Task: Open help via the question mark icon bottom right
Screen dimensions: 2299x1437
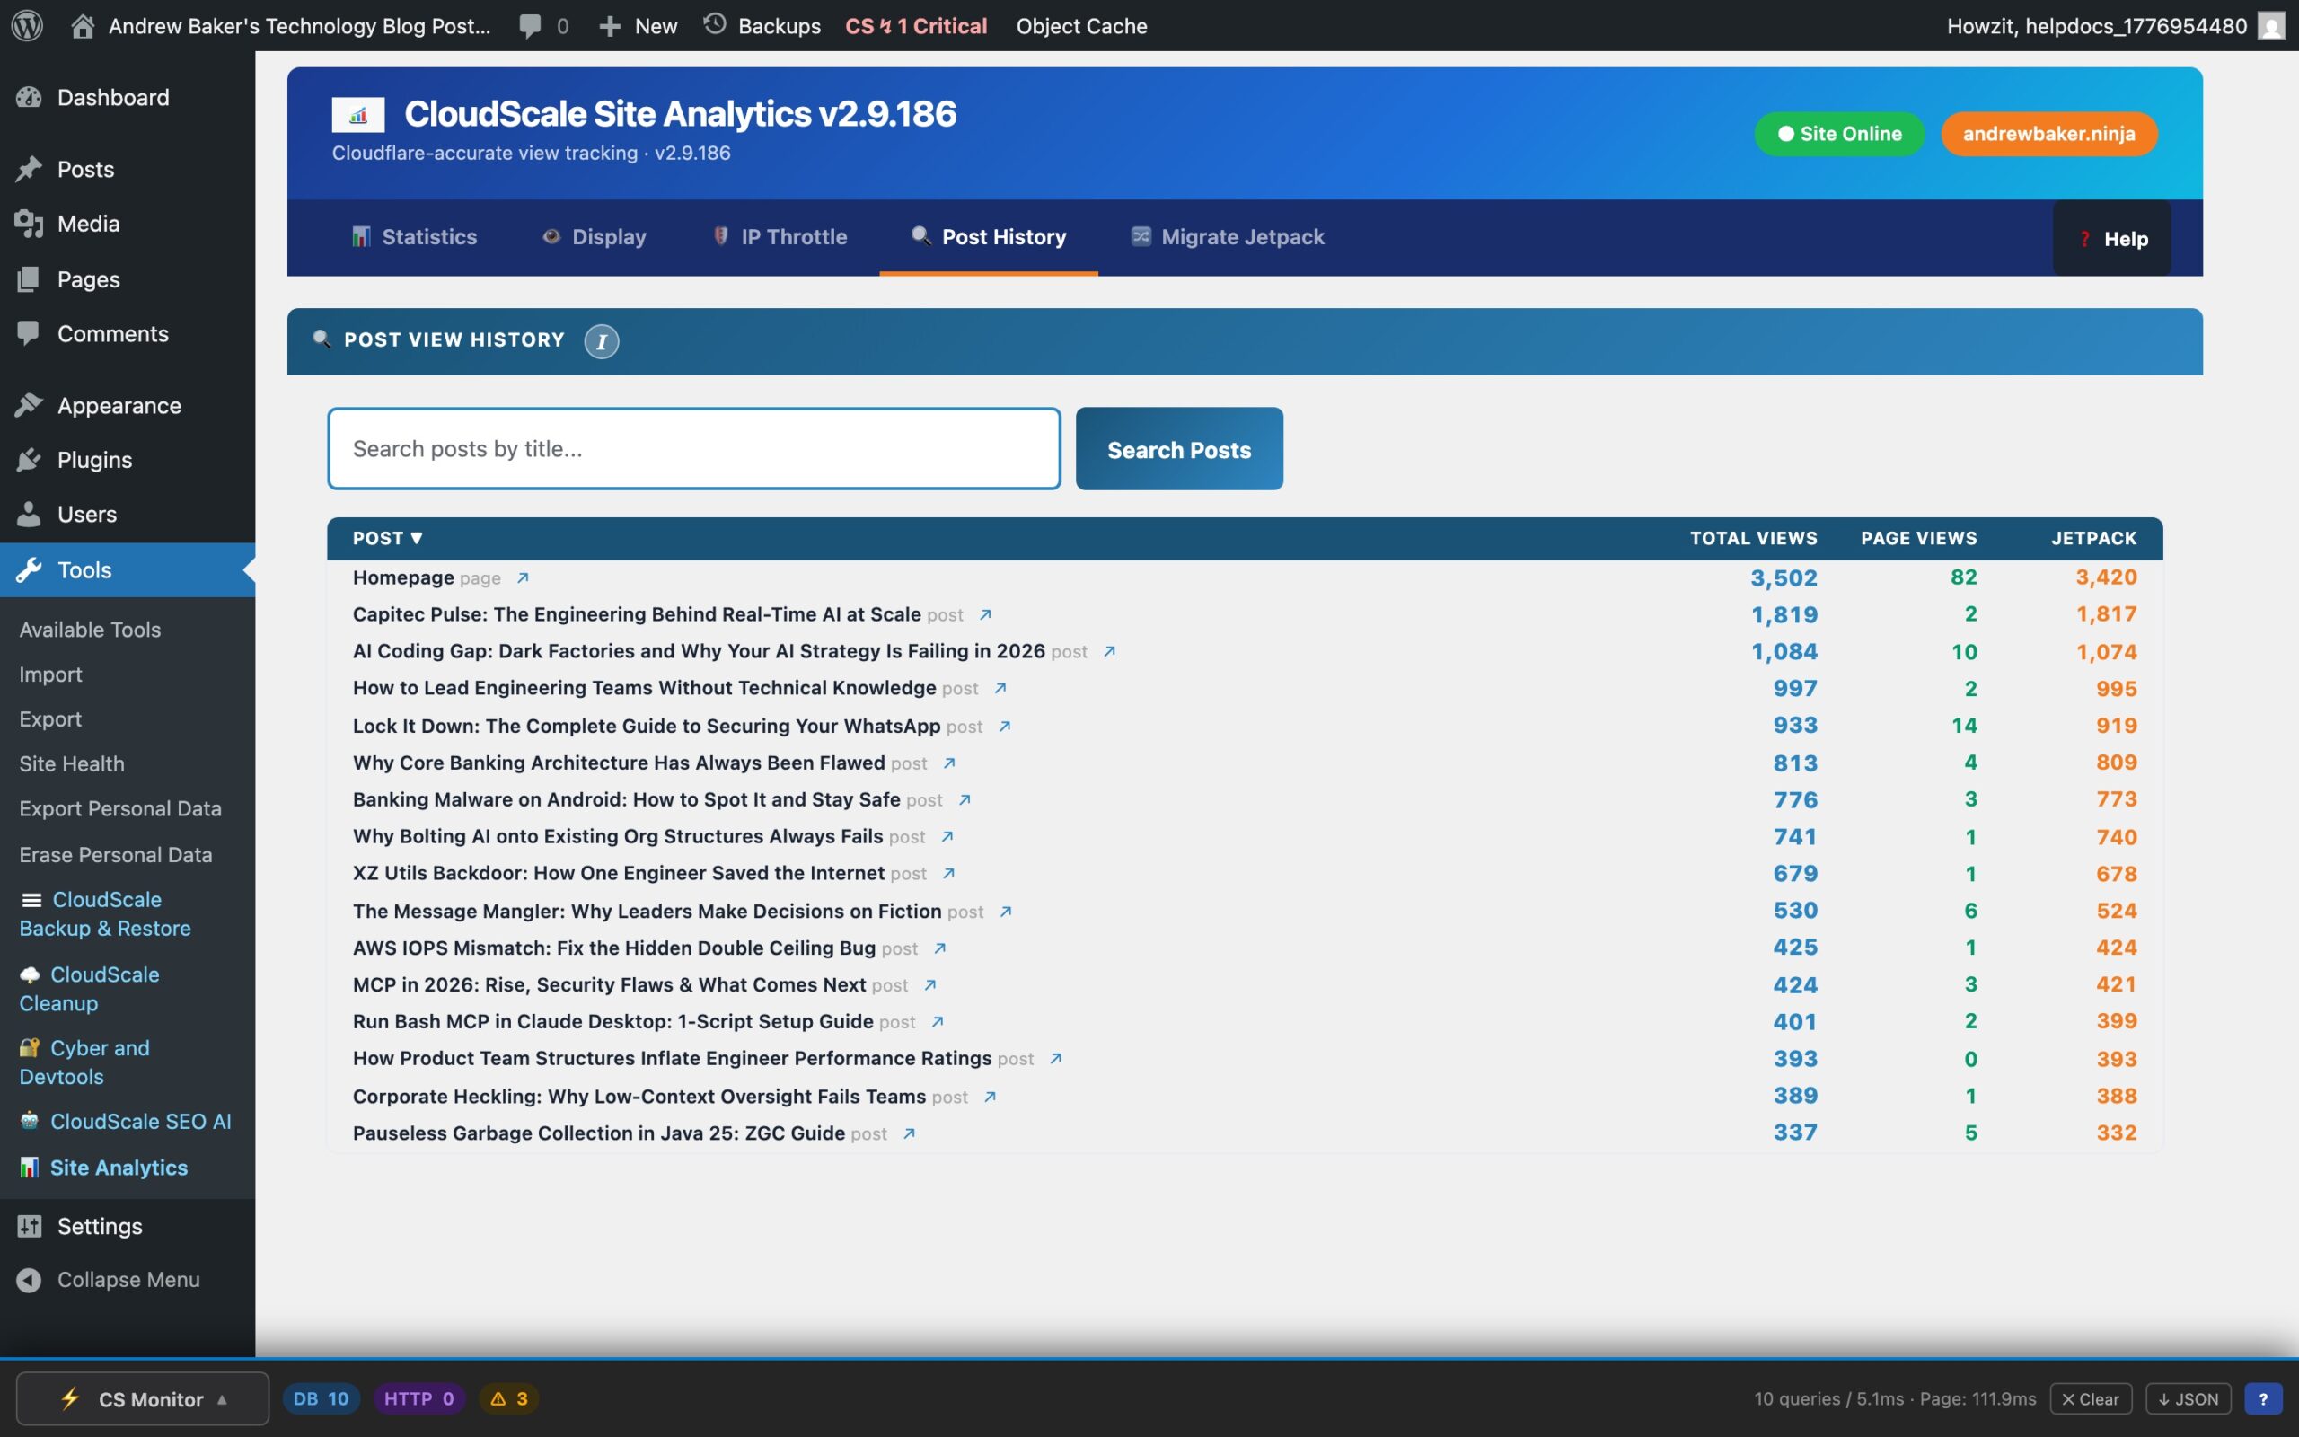Action: click(x=2263, y=1398)
